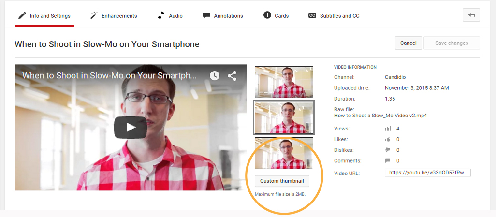
Task: Play the video with the center play button
Action: [x=131, y=127]
